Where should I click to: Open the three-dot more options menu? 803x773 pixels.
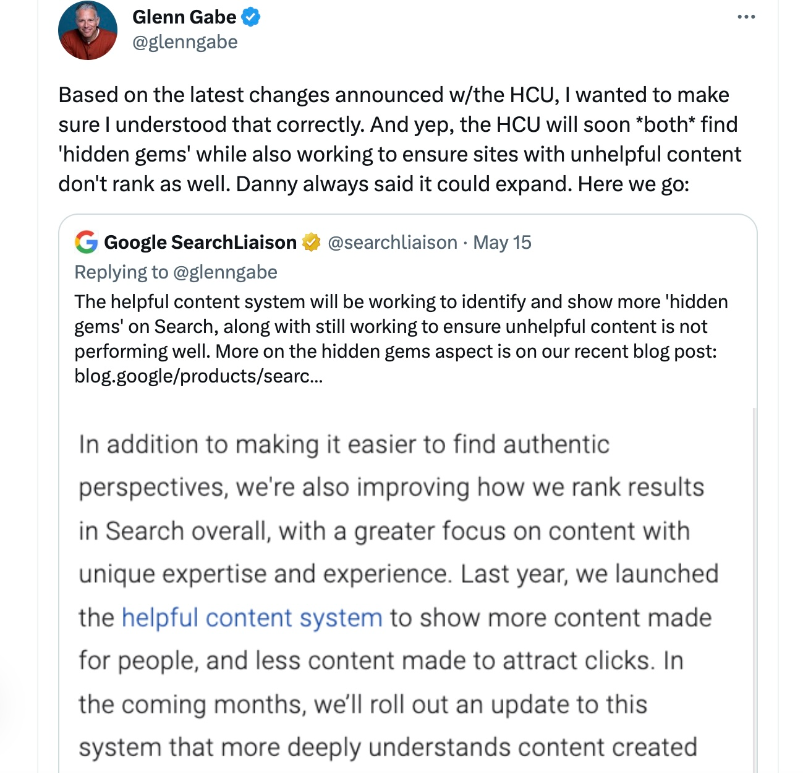746,17
